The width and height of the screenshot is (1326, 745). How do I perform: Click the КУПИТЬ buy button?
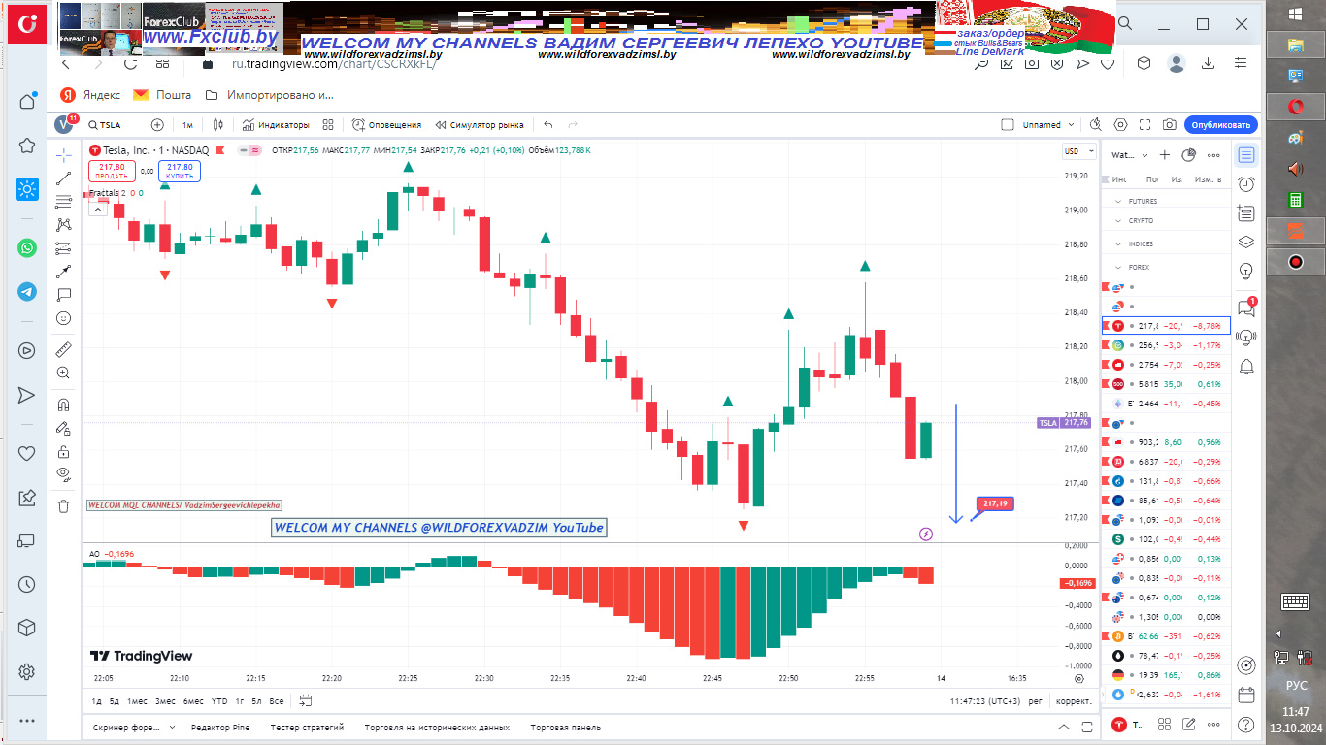tap(181, 172)
